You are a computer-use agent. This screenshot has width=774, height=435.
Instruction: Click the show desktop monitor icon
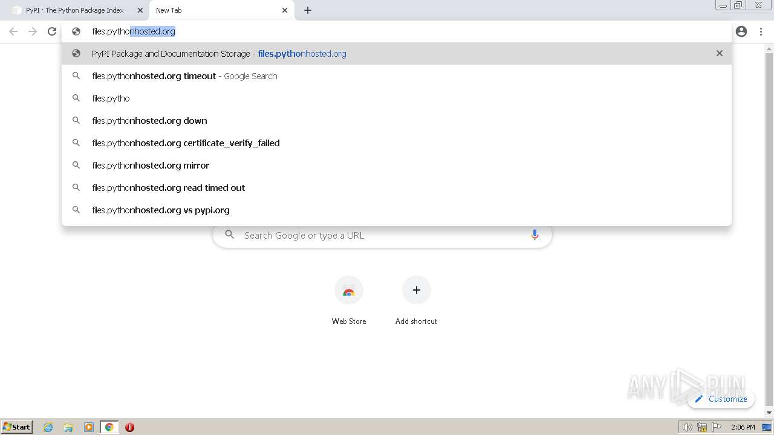click(767, 427)
